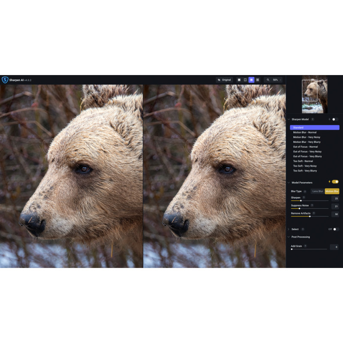Image resolution: width=343 pixels, height=343 pixels.
Task: Select Out of Focus - Normal model
Action: 305,147
